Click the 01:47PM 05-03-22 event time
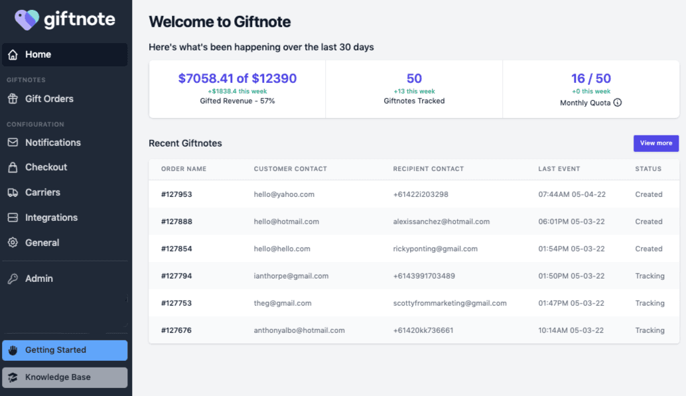686x396 pixels. click(x=571, y=303)
